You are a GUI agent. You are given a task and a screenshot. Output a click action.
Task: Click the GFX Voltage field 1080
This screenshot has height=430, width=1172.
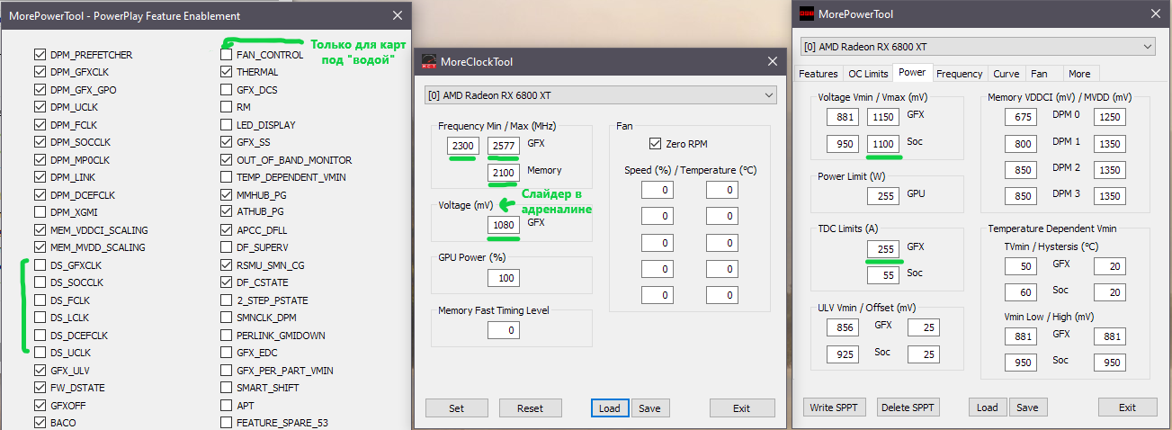tap(503, 224)
